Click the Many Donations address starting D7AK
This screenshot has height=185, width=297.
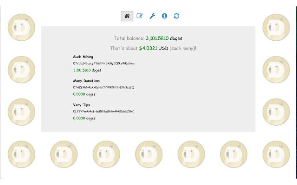(x=103, y=87)
